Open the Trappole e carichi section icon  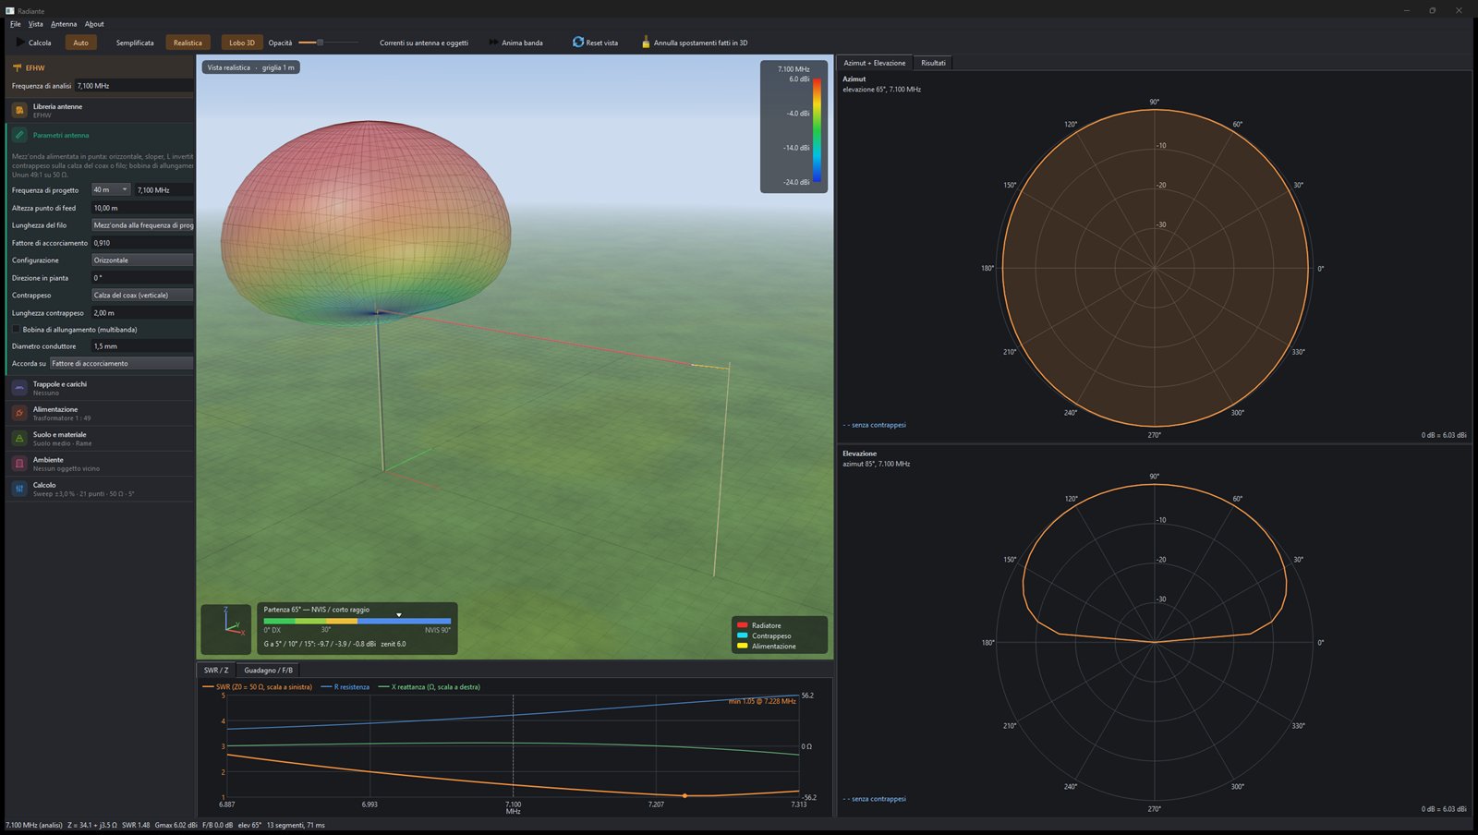19,388
